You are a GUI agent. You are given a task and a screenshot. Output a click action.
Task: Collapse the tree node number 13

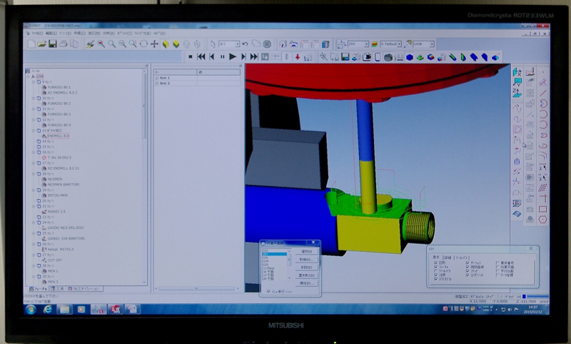(x=34, y=131)
